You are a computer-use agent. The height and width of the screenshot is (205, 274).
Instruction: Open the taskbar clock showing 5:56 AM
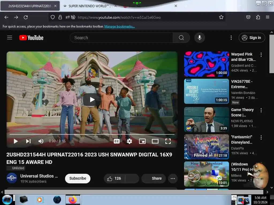pos(260,200)
